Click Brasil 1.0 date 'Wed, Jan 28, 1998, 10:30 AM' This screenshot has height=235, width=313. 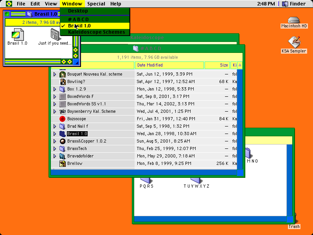click(x=167, y=134)
